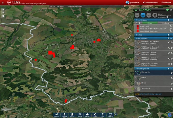Click the VIIRS [375m] red swatch
Viewport: 173px width, 118px height.
138,29
